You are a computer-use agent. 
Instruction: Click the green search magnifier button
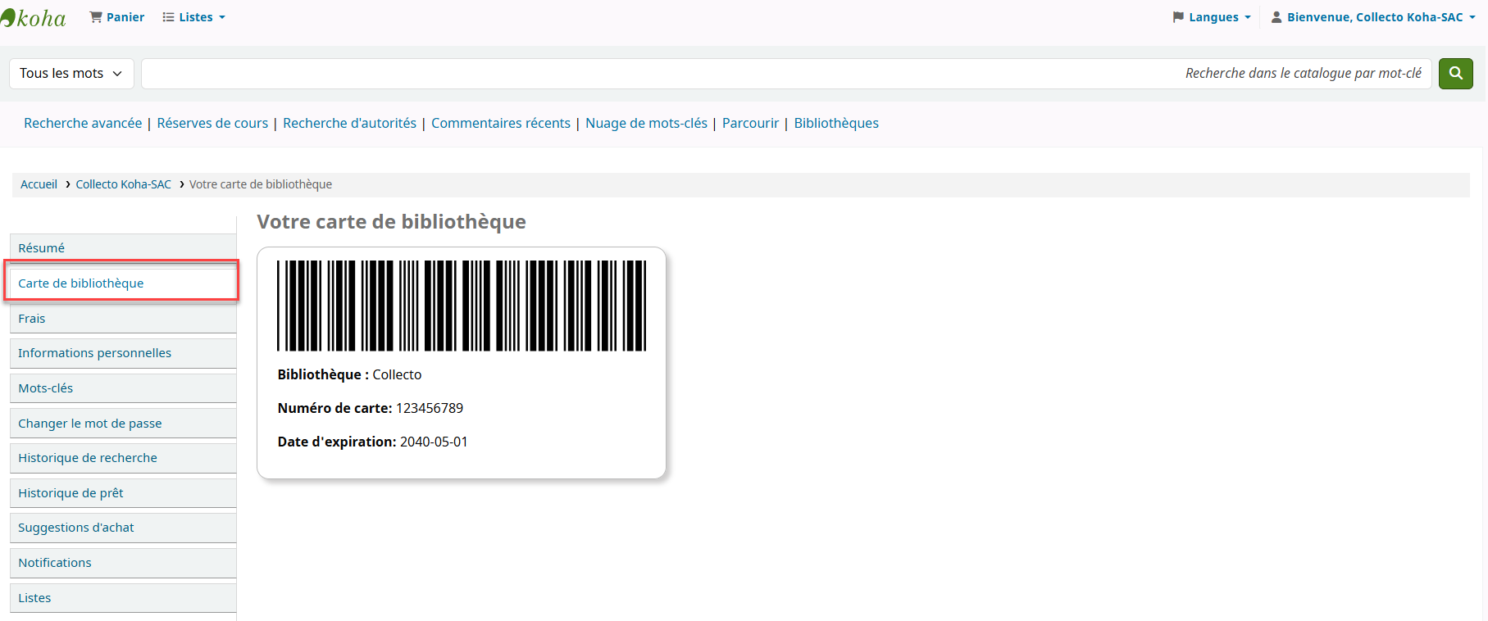click(x=1455, y=74)
